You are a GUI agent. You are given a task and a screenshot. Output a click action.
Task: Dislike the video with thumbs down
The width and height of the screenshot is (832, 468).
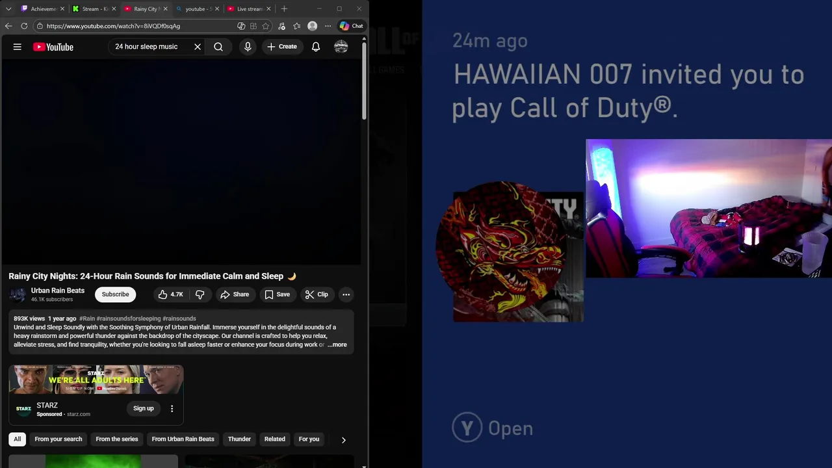[x=200, y=294]
